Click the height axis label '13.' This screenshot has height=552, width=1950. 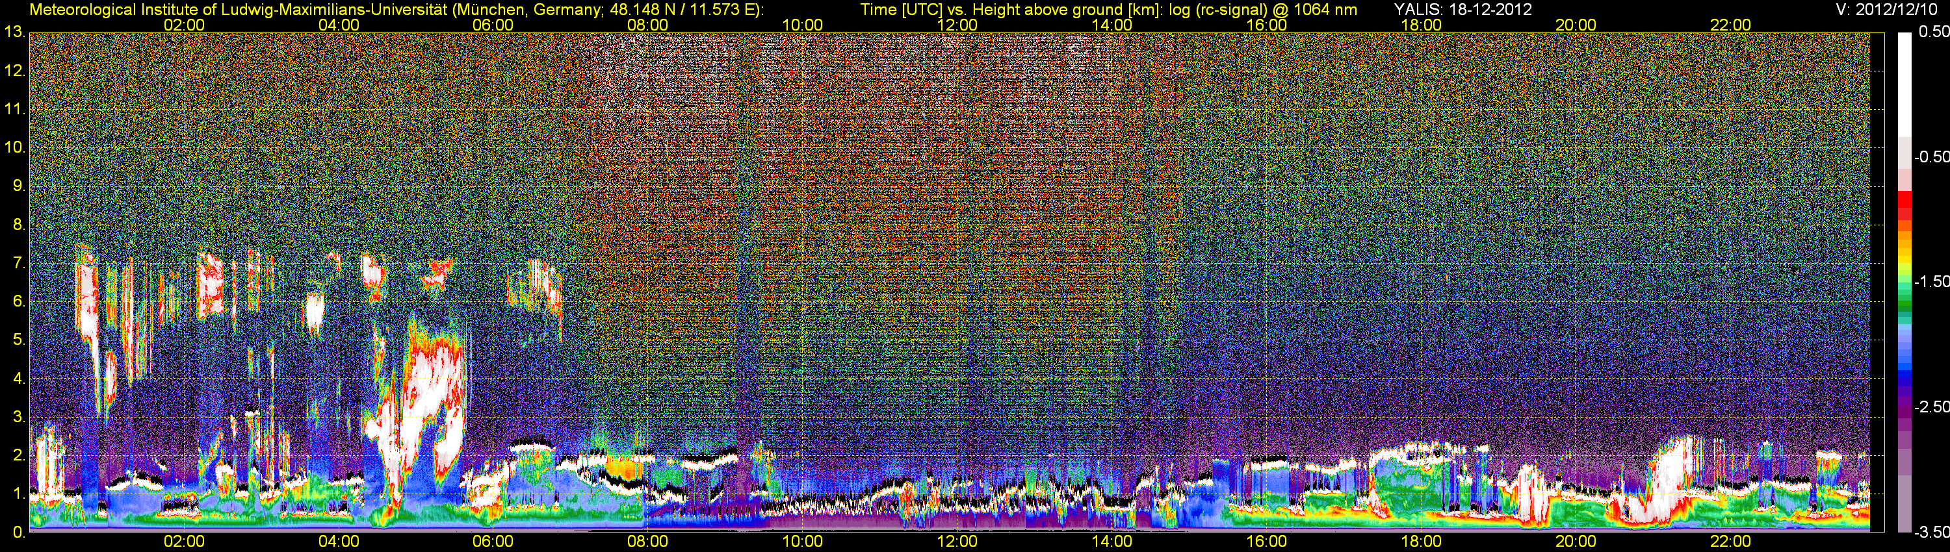pyautogui.click(x=14, y=32)
